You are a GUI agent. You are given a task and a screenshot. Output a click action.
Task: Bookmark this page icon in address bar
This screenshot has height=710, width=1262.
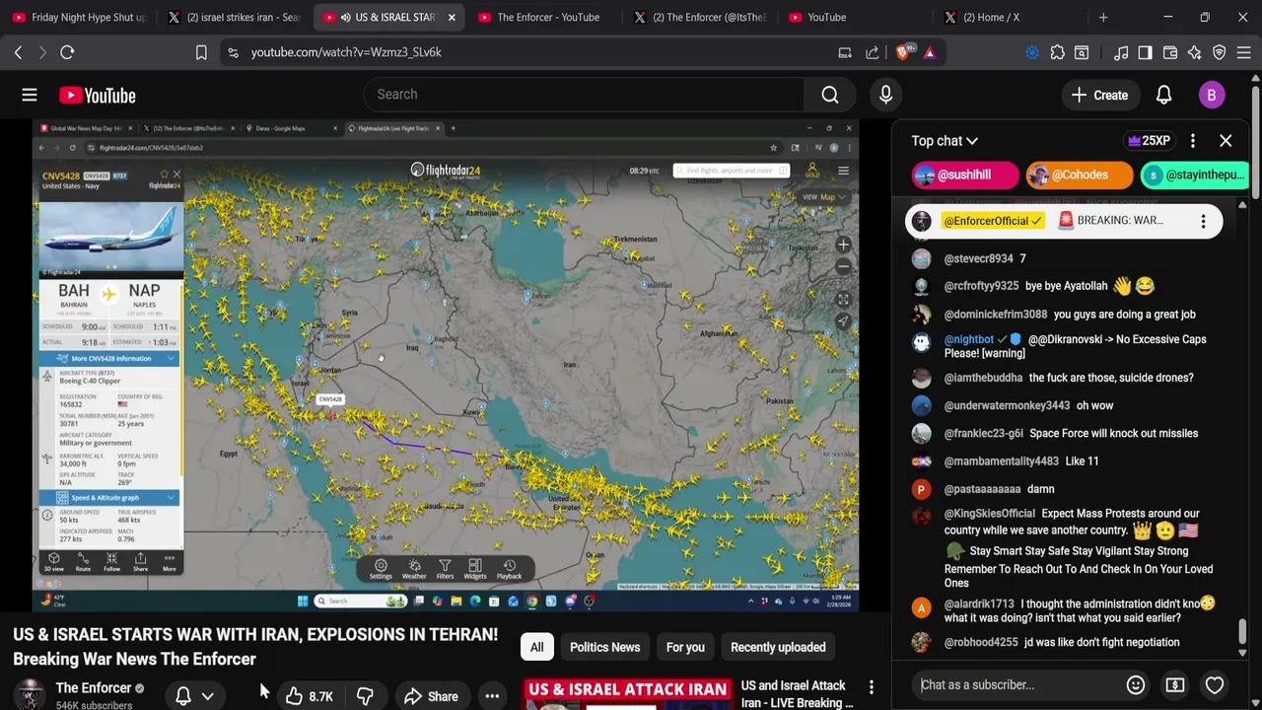(201, 52)
